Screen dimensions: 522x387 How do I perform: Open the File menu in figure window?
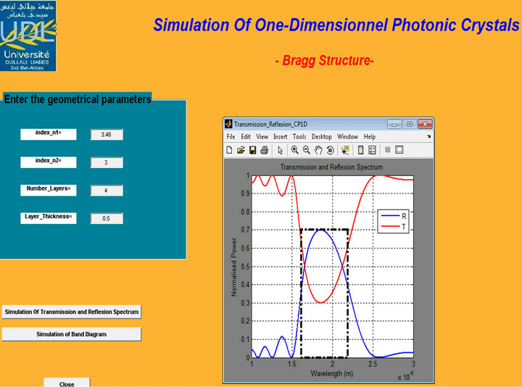[231, 136]
